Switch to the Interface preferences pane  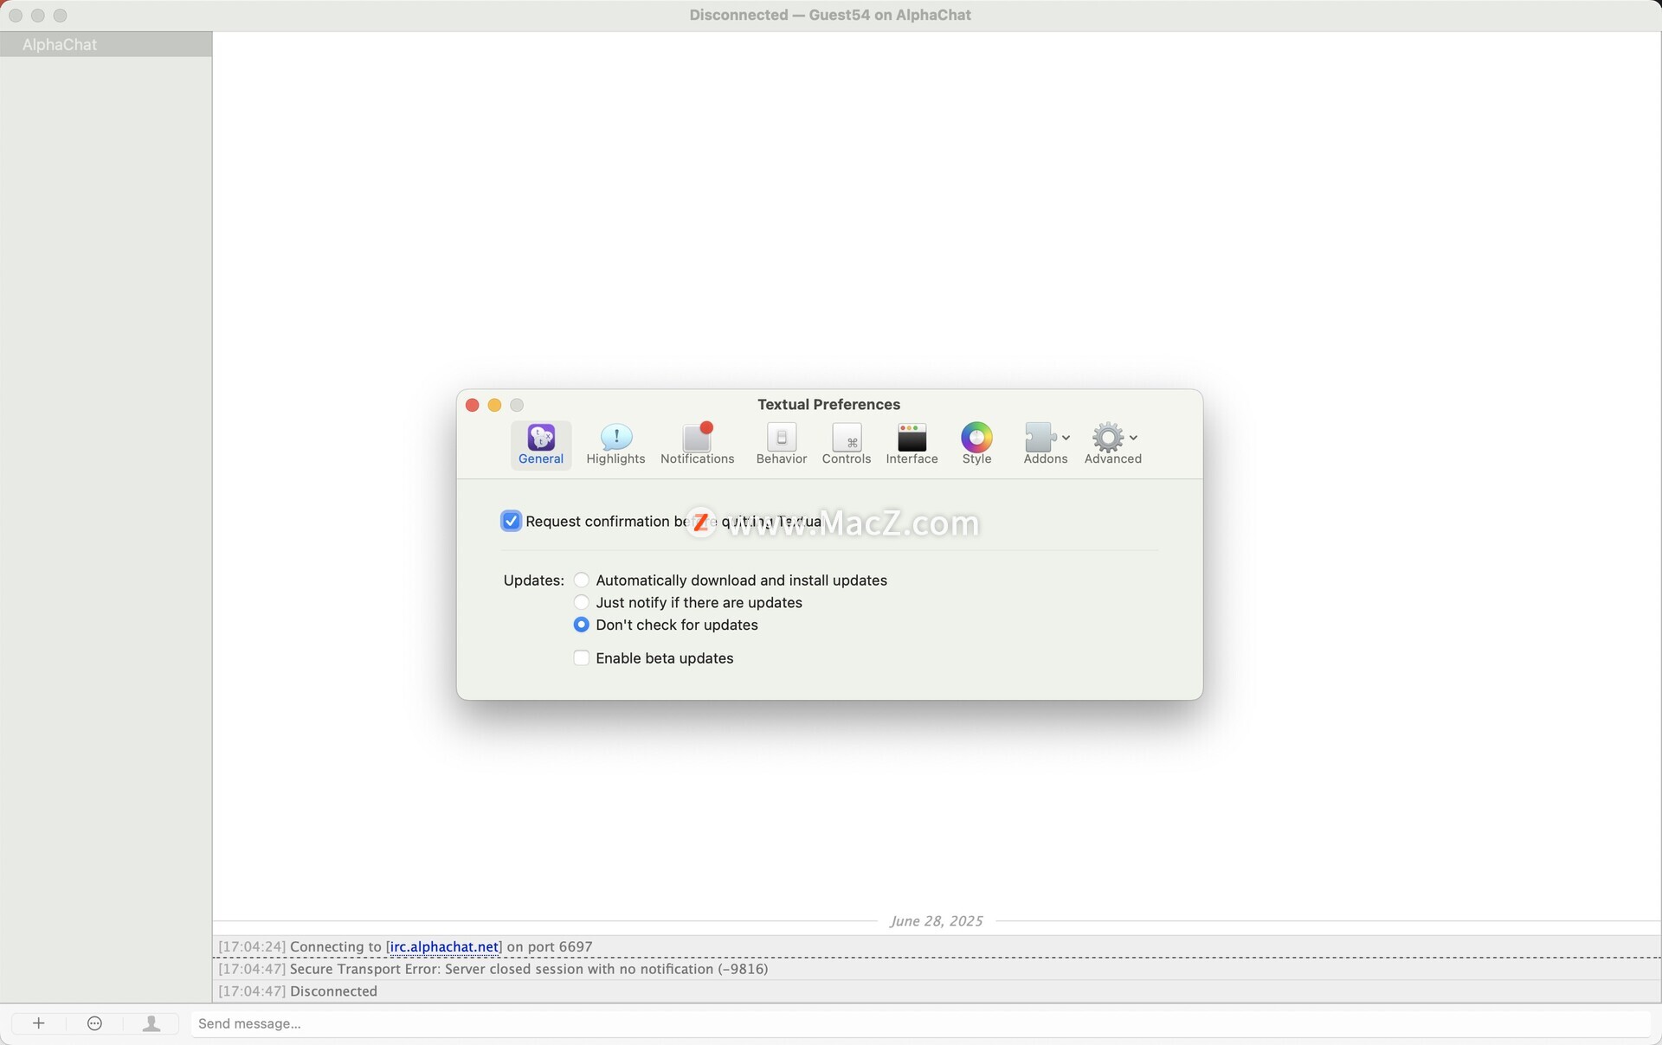[x=912, y=445]
